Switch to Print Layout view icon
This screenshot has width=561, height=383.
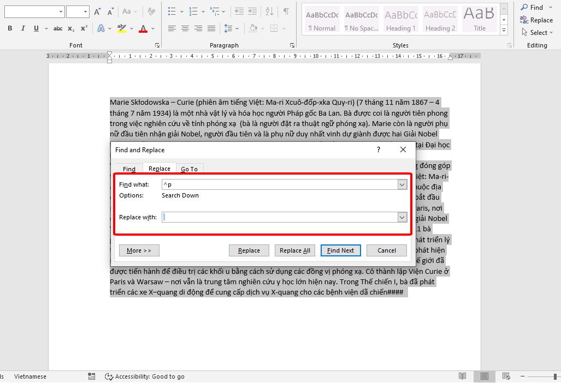[484, 376]
